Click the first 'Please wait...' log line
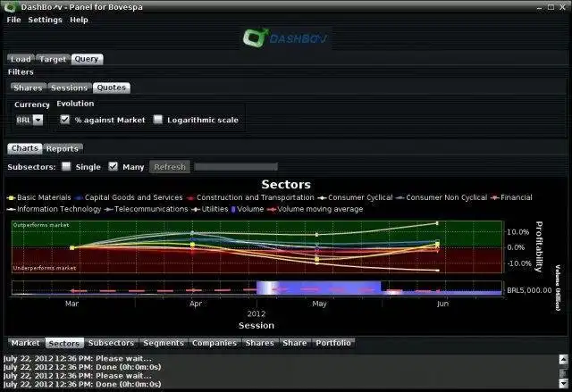The image size is (572, 392). tap(78, 358)
